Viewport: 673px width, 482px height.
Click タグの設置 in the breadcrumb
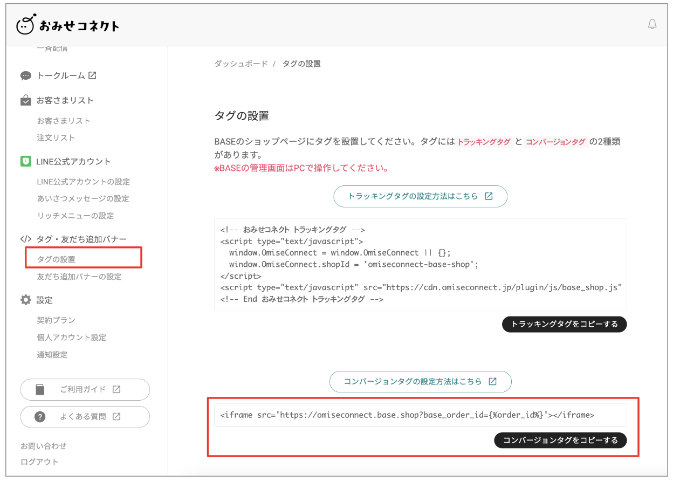click(x=301, y=64)
